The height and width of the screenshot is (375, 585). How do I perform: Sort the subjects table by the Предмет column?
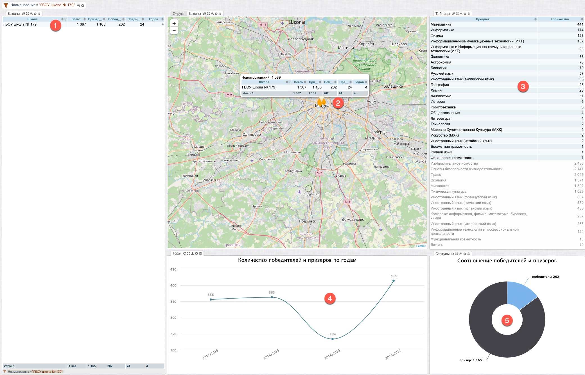(x=535, y=19)
